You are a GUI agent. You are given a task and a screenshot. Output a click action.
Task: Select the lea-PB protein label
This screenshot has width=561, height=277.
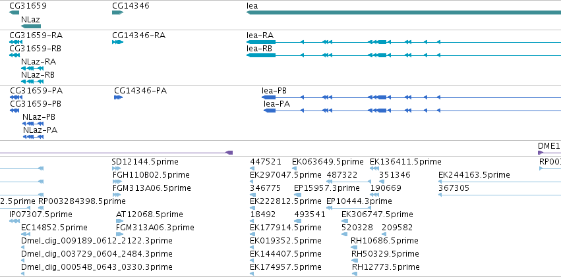coord(274,91)
